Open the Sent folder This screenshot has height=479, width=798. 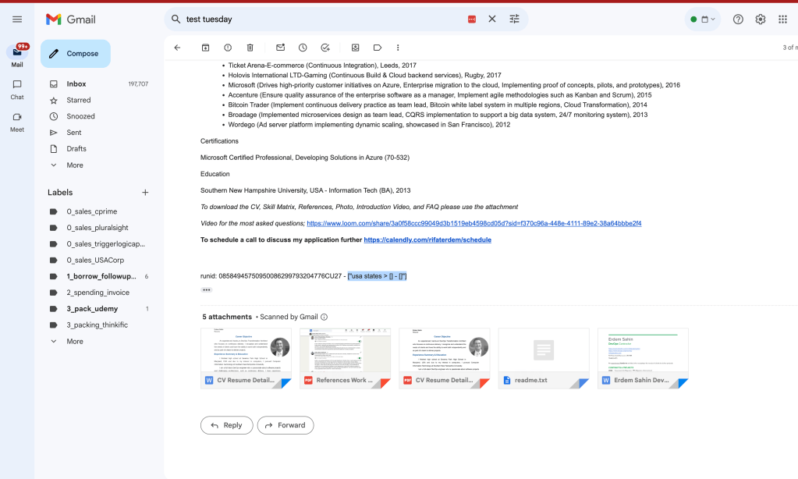point(98,133)
